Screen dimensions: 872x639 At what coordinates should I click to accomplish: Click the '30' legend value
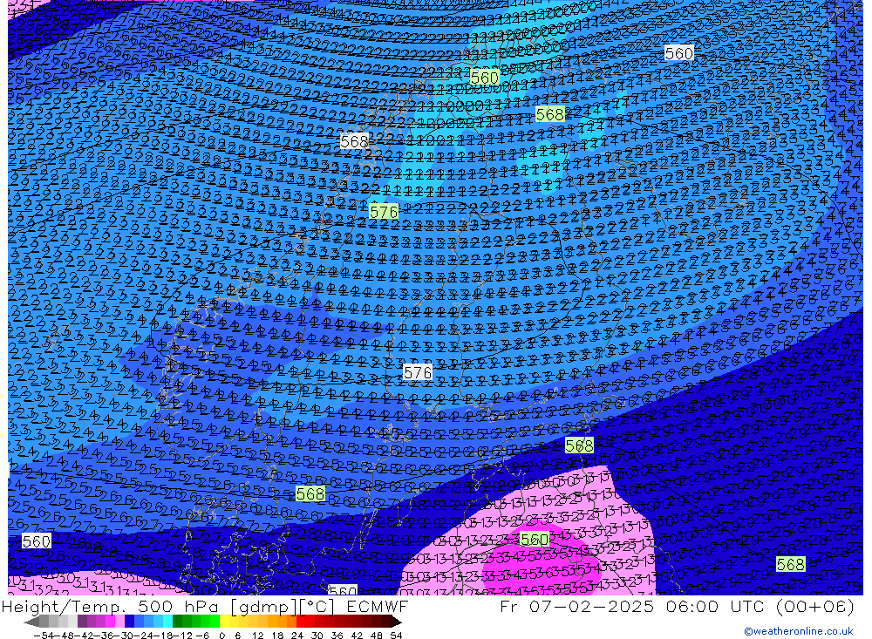pyautogui.click(x=317, y=636)
